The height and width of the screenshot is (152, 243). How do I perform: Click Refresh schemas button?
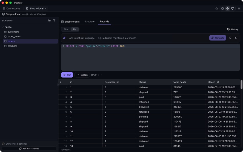click(x=29, y=149)
